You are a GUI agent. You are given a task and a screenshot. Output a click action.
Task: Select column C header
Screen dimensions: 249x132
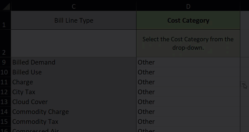coord(74,6)
